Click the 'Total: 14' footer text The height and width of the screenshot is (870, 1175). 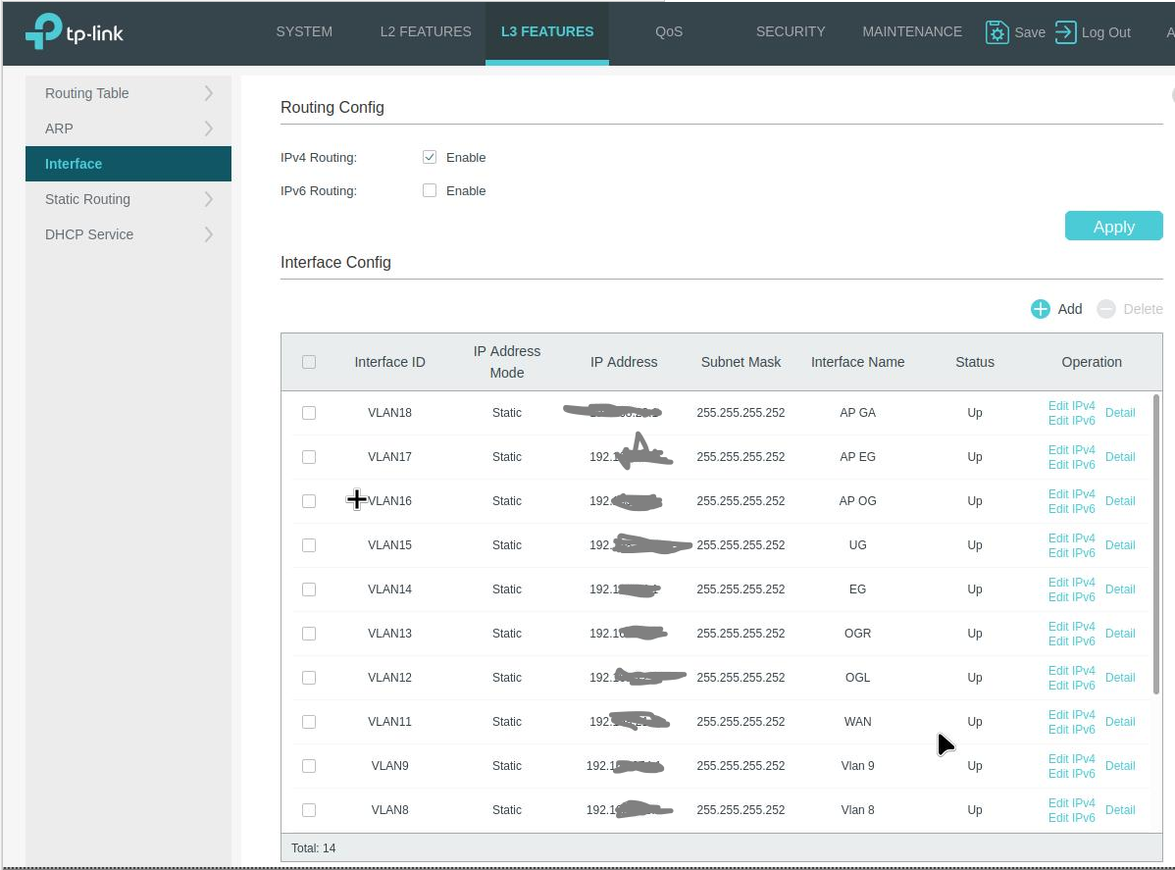pyautogui.click(x=313, y=848)
